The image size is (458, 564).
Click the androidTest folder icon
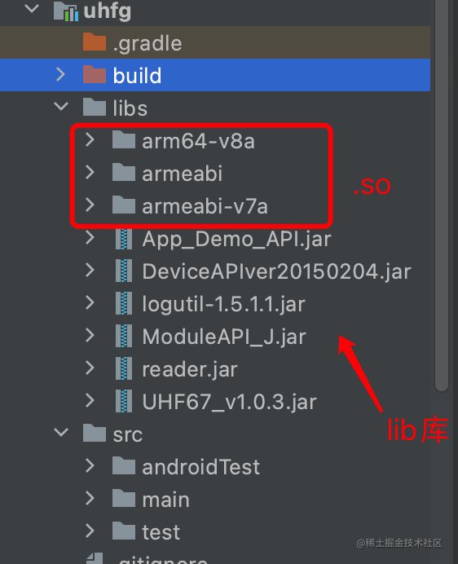pos(124,466)
